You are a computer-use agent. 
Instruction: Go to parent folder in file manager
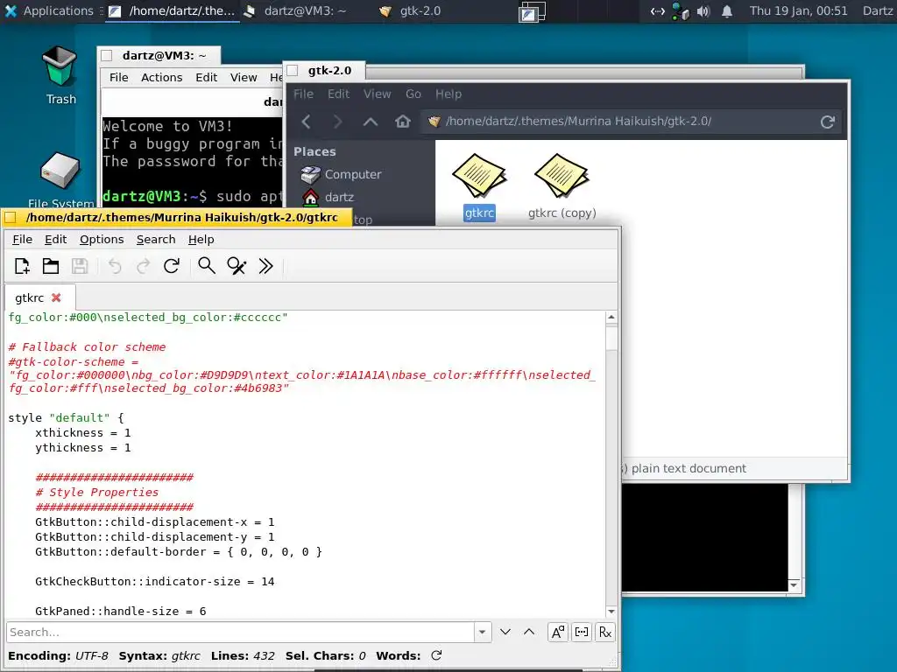point(371,122)
